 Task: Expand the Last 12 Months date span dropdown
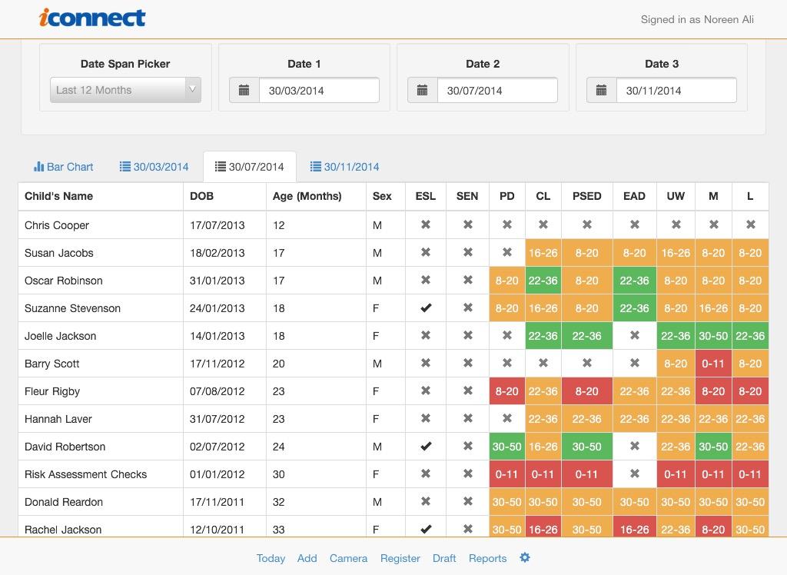click(125, 90)
